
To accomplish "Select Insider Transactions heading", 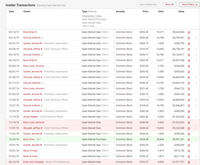I will point(20,5).
